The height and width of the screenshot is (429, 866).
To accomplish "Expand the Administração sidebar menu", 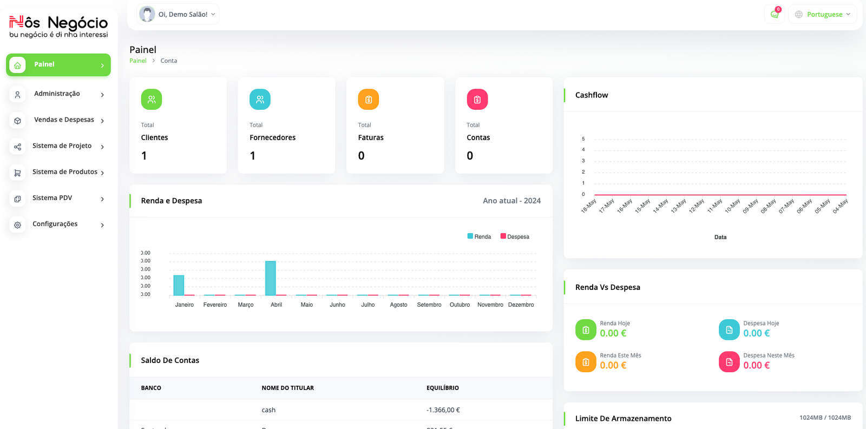I will 58,94.
